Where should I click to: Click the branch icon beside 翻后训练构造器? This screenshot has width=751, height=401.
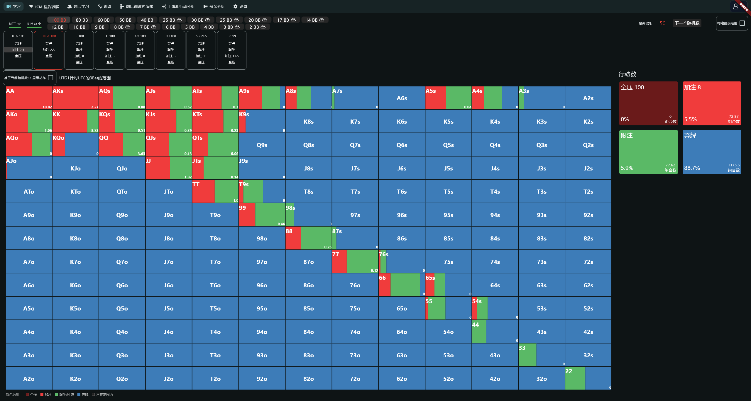[x=122, y=6]
